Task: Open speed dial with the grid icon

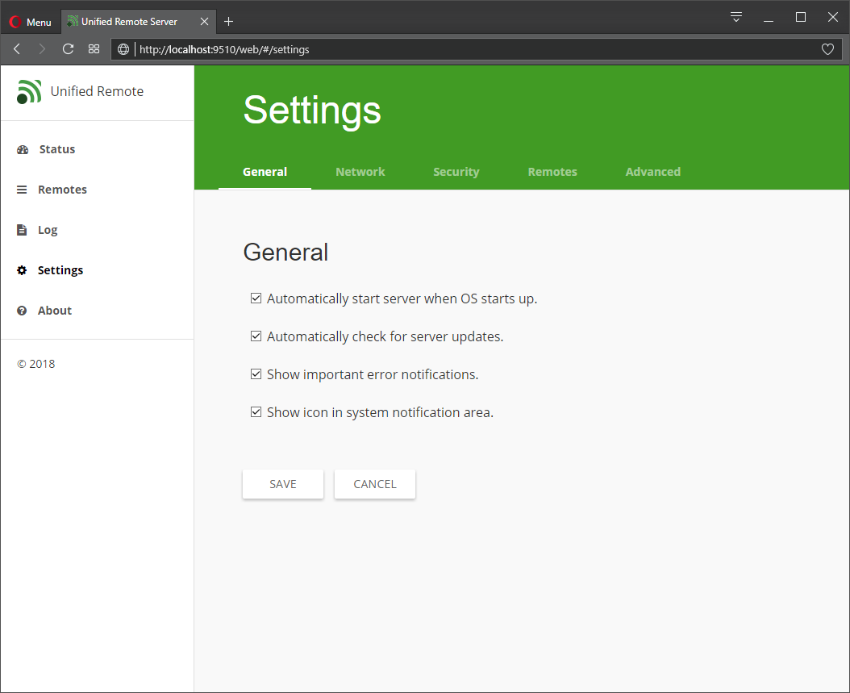Action: [94, 48]
